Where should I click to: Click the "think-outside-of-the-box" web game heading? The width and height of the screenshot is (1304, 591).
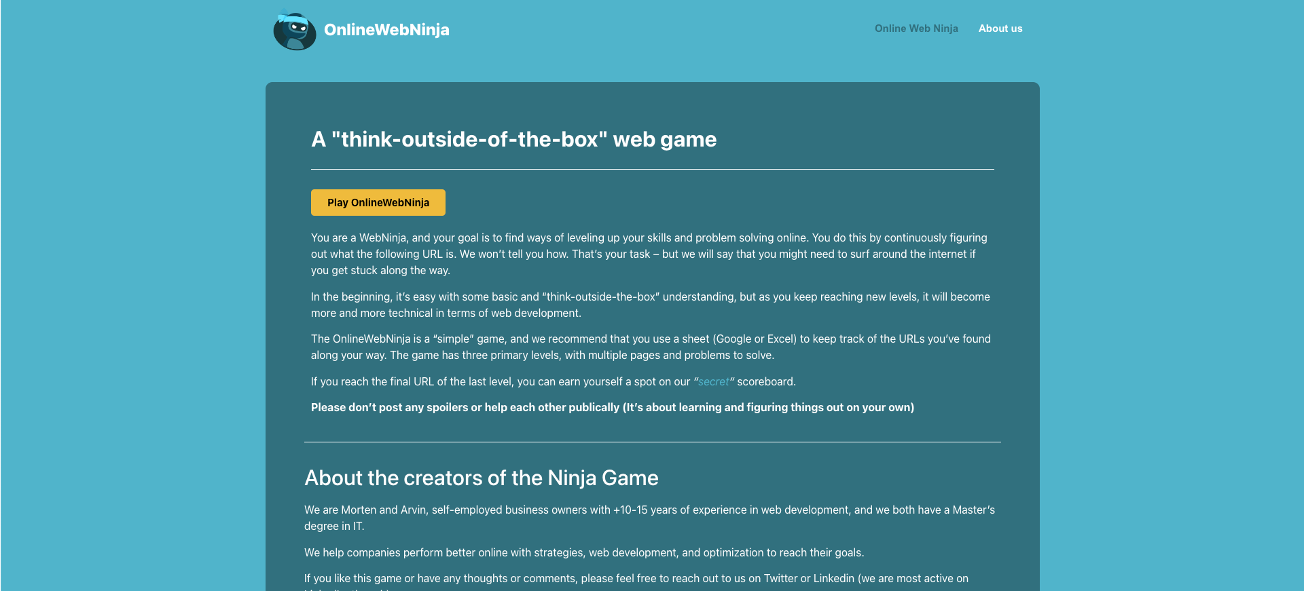(x=513, y=139)
